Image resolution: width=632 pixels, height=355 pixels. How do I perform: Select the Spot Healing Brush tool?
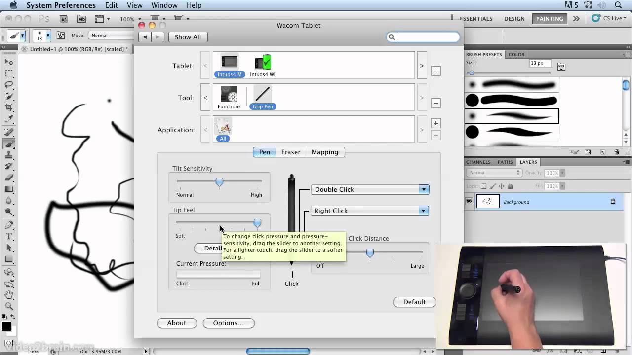click(9, 132)
